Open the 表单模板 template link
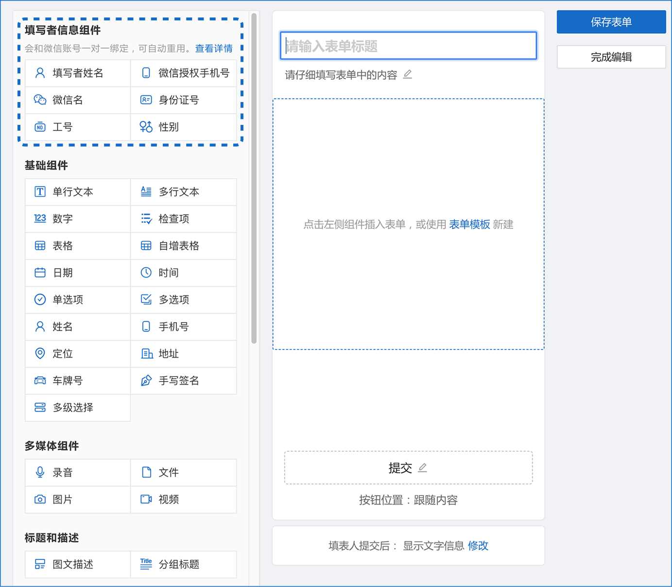This screenshot has width=672, height=587. [469, 224]
